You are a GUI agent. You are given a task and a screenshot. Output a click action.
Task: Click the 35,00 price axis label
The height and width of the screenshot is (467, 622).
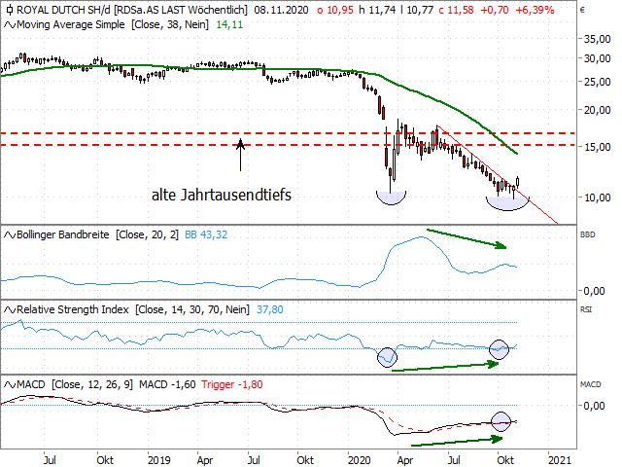coord(598,39)
